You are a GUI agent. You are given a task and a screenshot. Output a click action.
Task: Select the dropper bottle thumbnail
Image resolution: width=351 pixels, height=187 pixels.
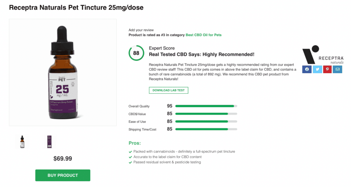point(22,142)
